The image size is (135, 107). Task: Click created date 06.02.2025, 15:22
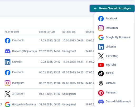pyautogui.click(x=50, y=72)
